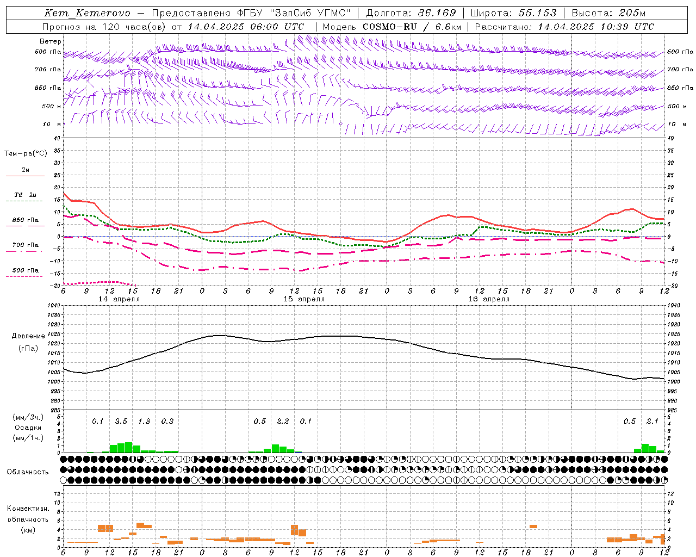Viewport: 696px width, 557px height.
Task: Click the Прогноз на 120 часа(ов) text
Action: click(x=104, y=27)
